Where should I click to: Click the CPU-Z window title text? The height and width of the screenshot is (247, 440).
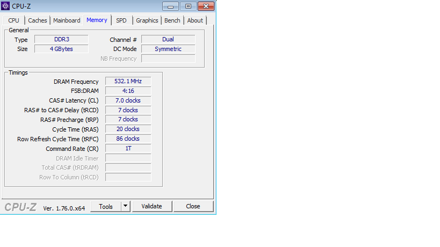coord(21,6)
